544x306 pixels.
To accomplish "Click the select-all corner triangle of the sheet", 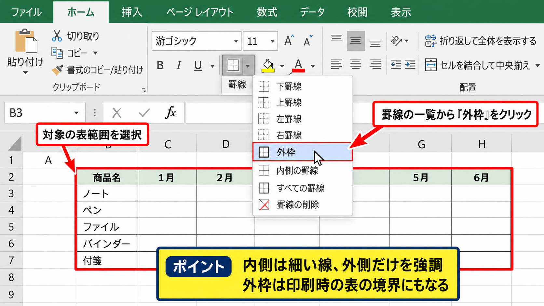I will click(x=15, y=143).
